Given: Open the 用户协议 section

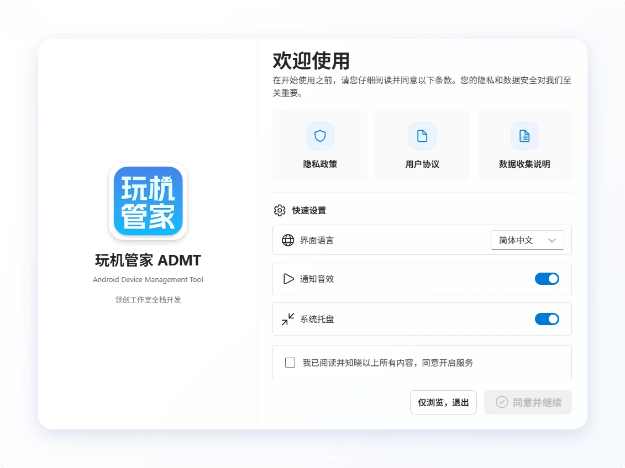Looking at the screenshot, I should point(422,146).
